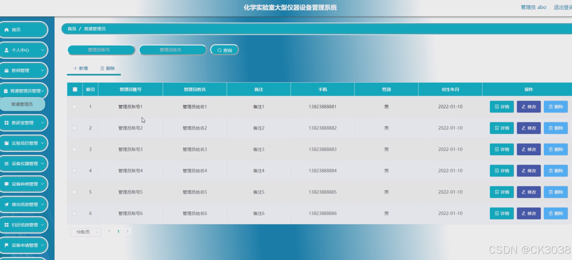Select the 借出信息管理 paper-plane icon
Screen dimensions: 572x260
point(6,204)
